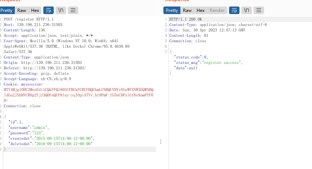Select Render tab in Response panel
The image size is (312, 169).
click(x=217, y=10)
